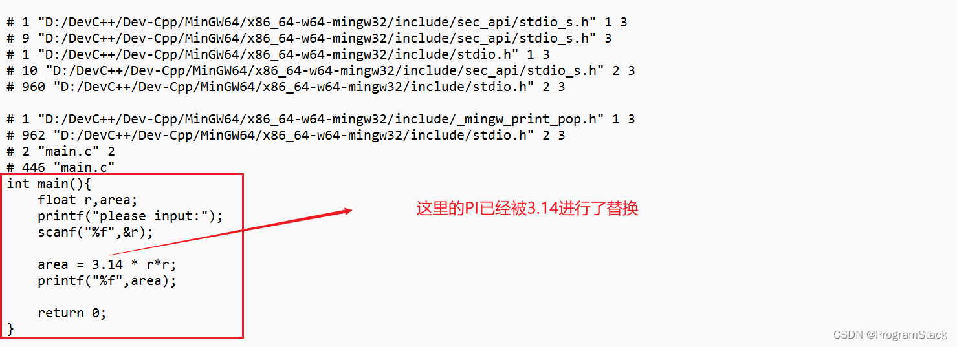This screenshot has height=347, width=957.
Task: Click the printf("%f",area) line
Action: (107, 280)
